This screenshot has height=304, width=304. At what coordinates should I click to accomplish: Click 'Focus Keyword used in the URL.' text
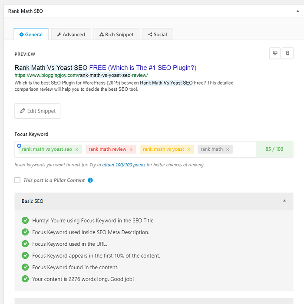click(x=69, y=244)
